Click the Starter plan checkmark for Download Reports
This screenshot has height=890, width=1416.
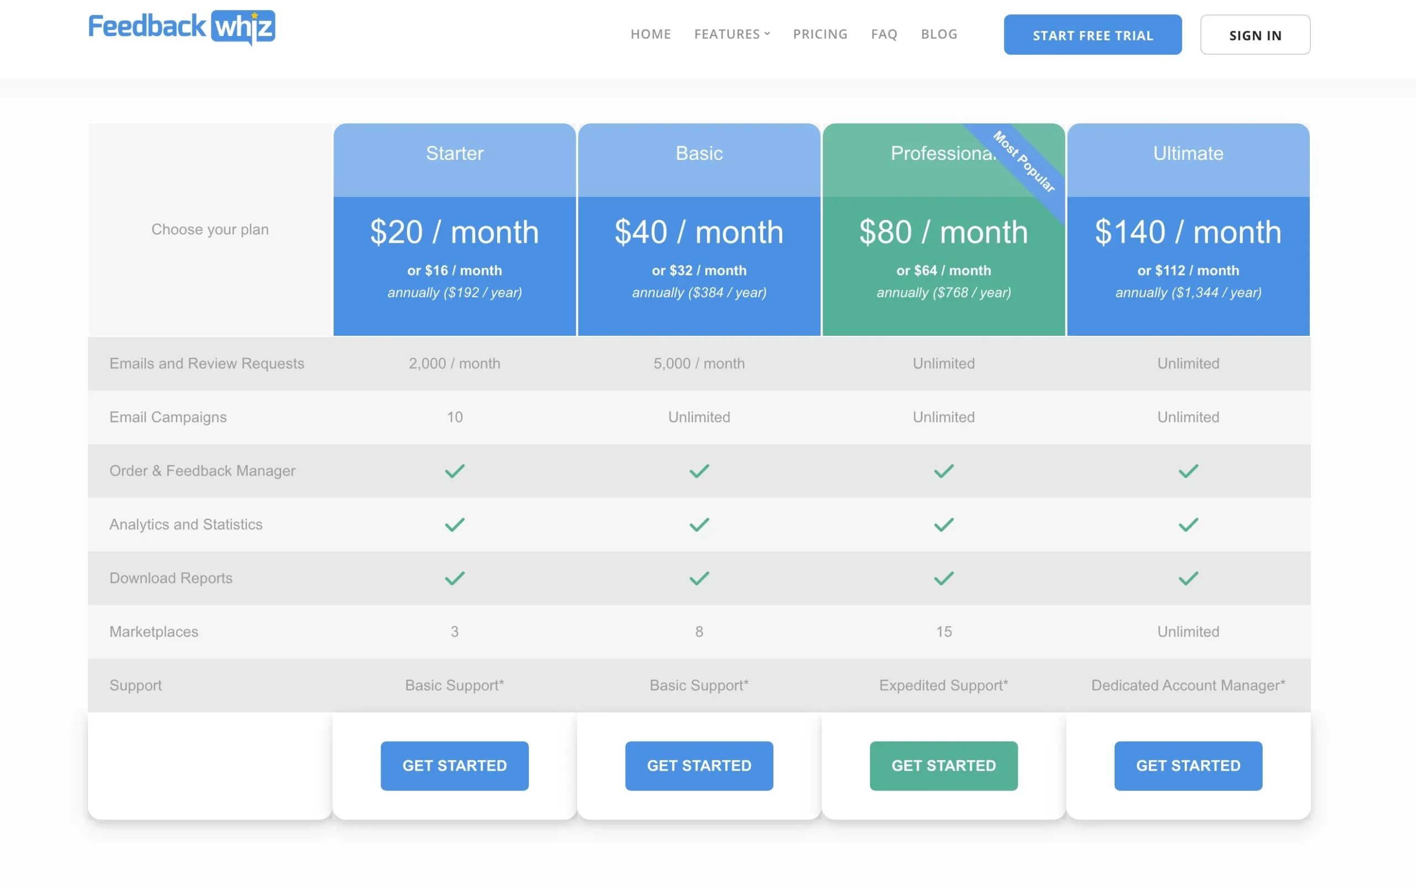(454, 577)
